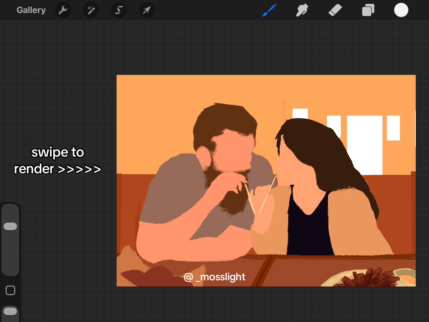Click the plate of food on table
The height and width of the screenshot is (322, 429).
(369, 278)
